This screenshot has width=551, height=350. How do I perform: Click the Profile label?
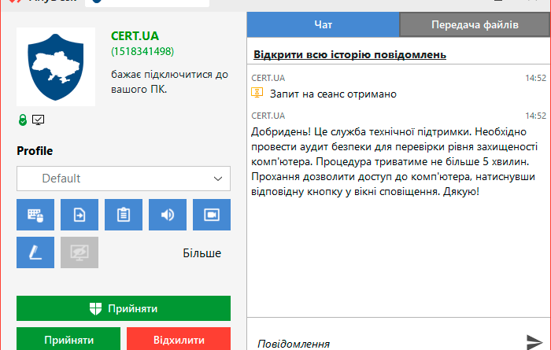pyautogui.click(x=35, y=150)
